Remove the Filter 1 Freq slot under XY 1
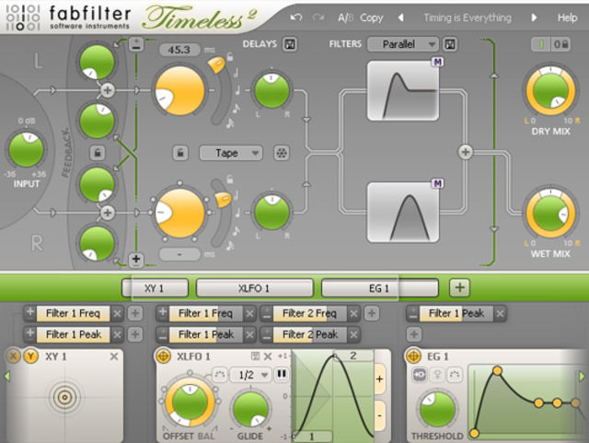The height and width of the screenshot is (443, 589). pos(117,313)
